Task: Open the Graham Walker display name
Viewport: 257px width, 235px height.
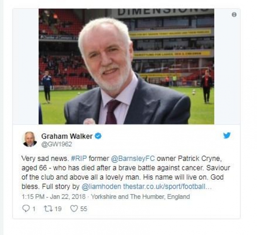Action: point(67,136)
